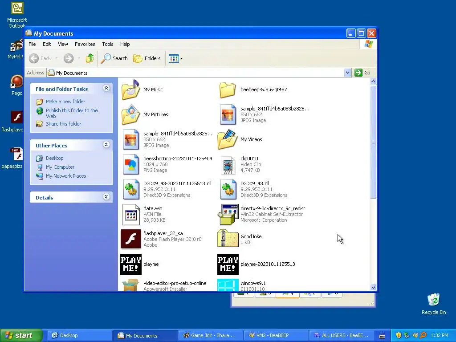Click Share this folder link

pos(63,124)
